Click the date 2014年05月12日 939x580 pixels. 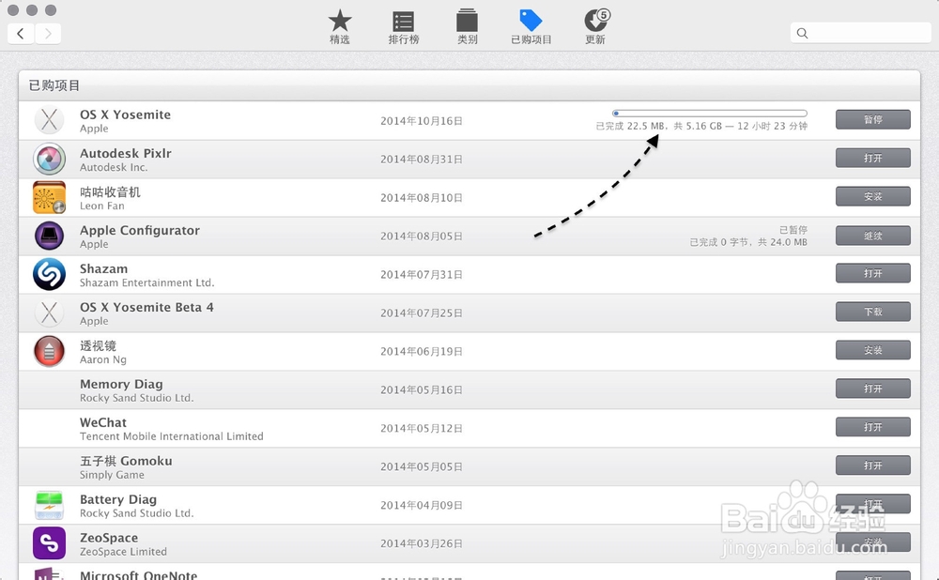point(422,429)
